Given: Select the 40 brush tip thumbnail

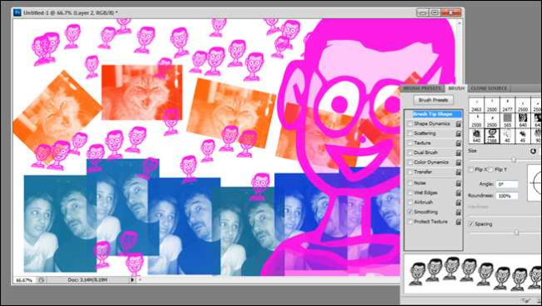Looking at the screenshot, I should pos(508,136).
